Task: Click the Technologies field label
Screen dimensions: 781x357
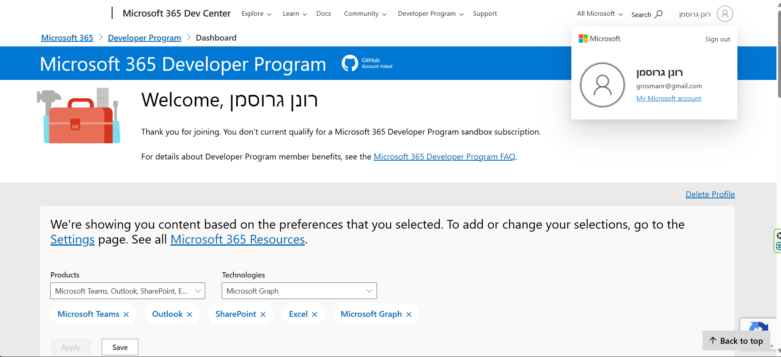Action: [243, 275]
